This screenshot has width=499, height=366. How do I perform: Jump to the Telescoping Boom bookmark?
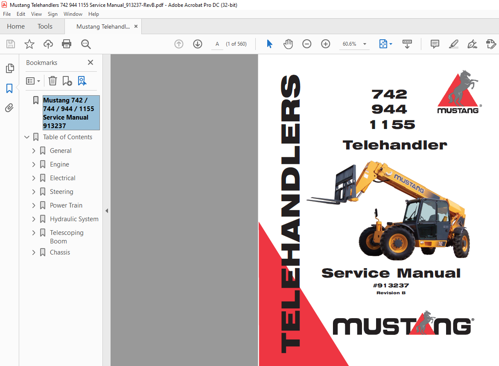click(x=67, y=237)
